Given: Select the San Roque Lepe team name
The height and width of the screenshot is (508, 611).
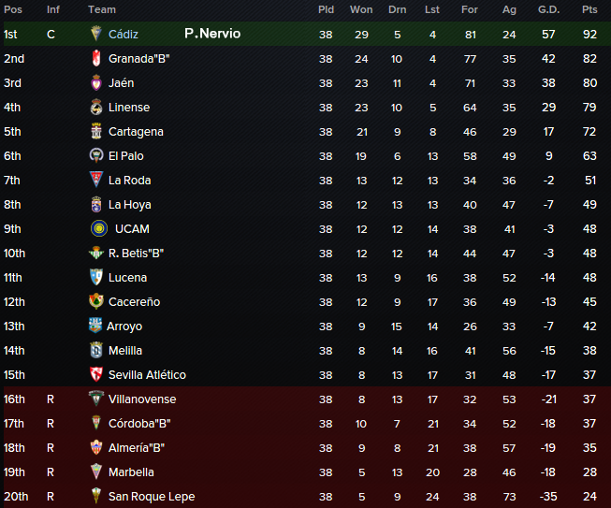Looking at the screenshot, I should coord(152,497).
